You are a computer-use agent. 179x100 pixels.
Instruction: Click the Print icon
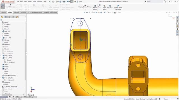click(x=64, y=2)
